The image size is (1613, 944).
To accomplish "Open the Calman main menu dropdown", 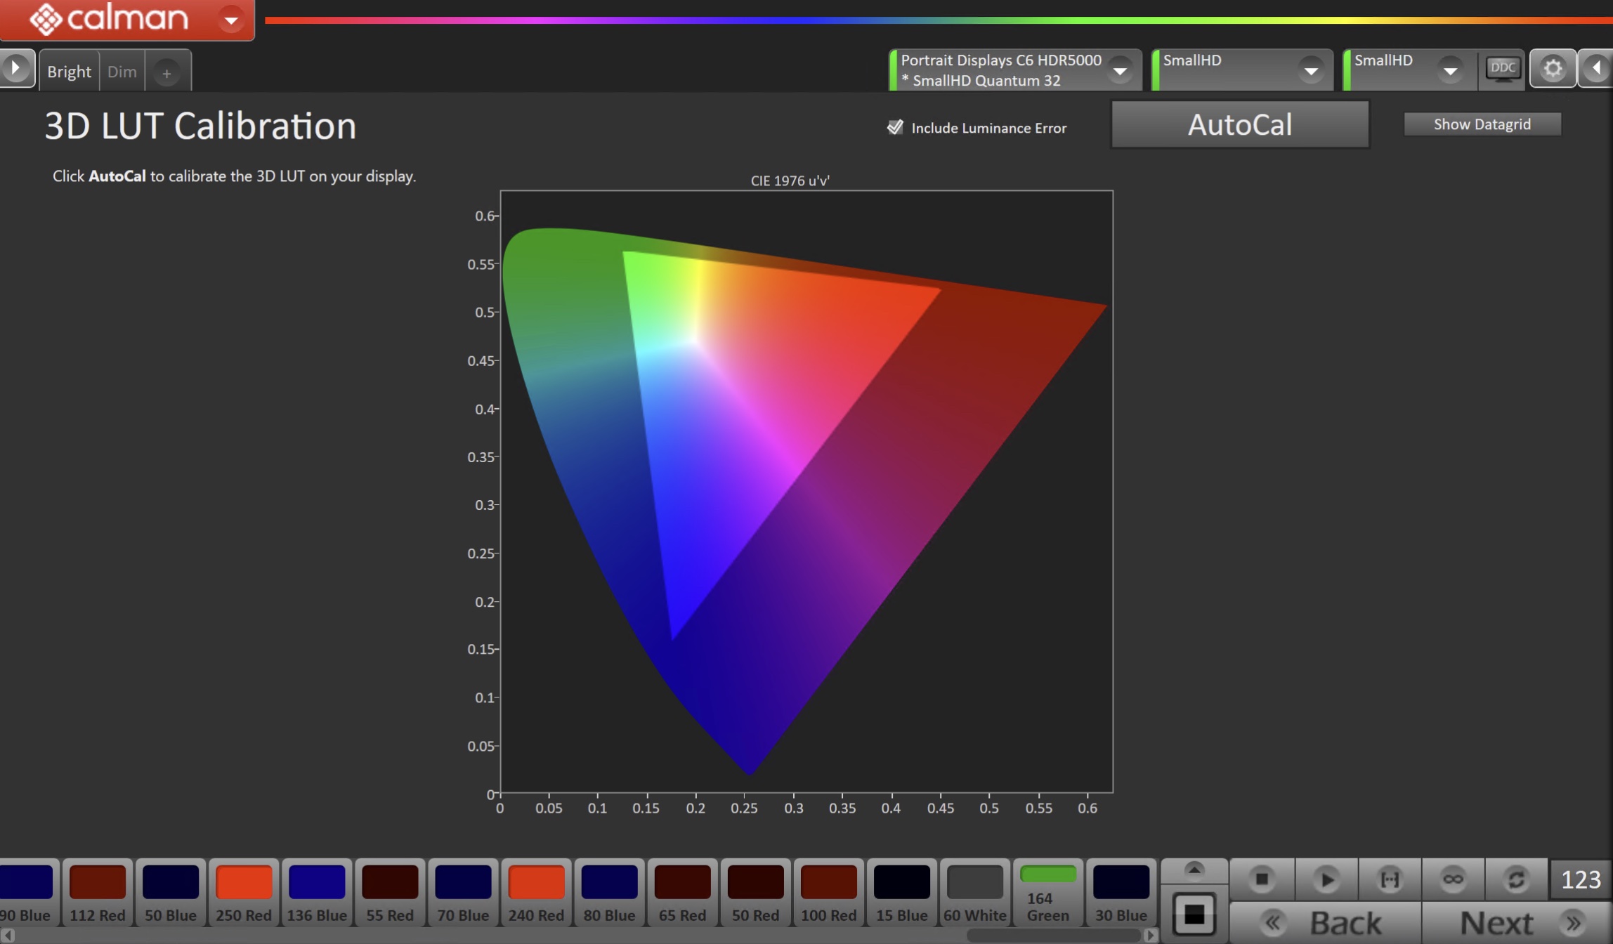I will [230, 20].
